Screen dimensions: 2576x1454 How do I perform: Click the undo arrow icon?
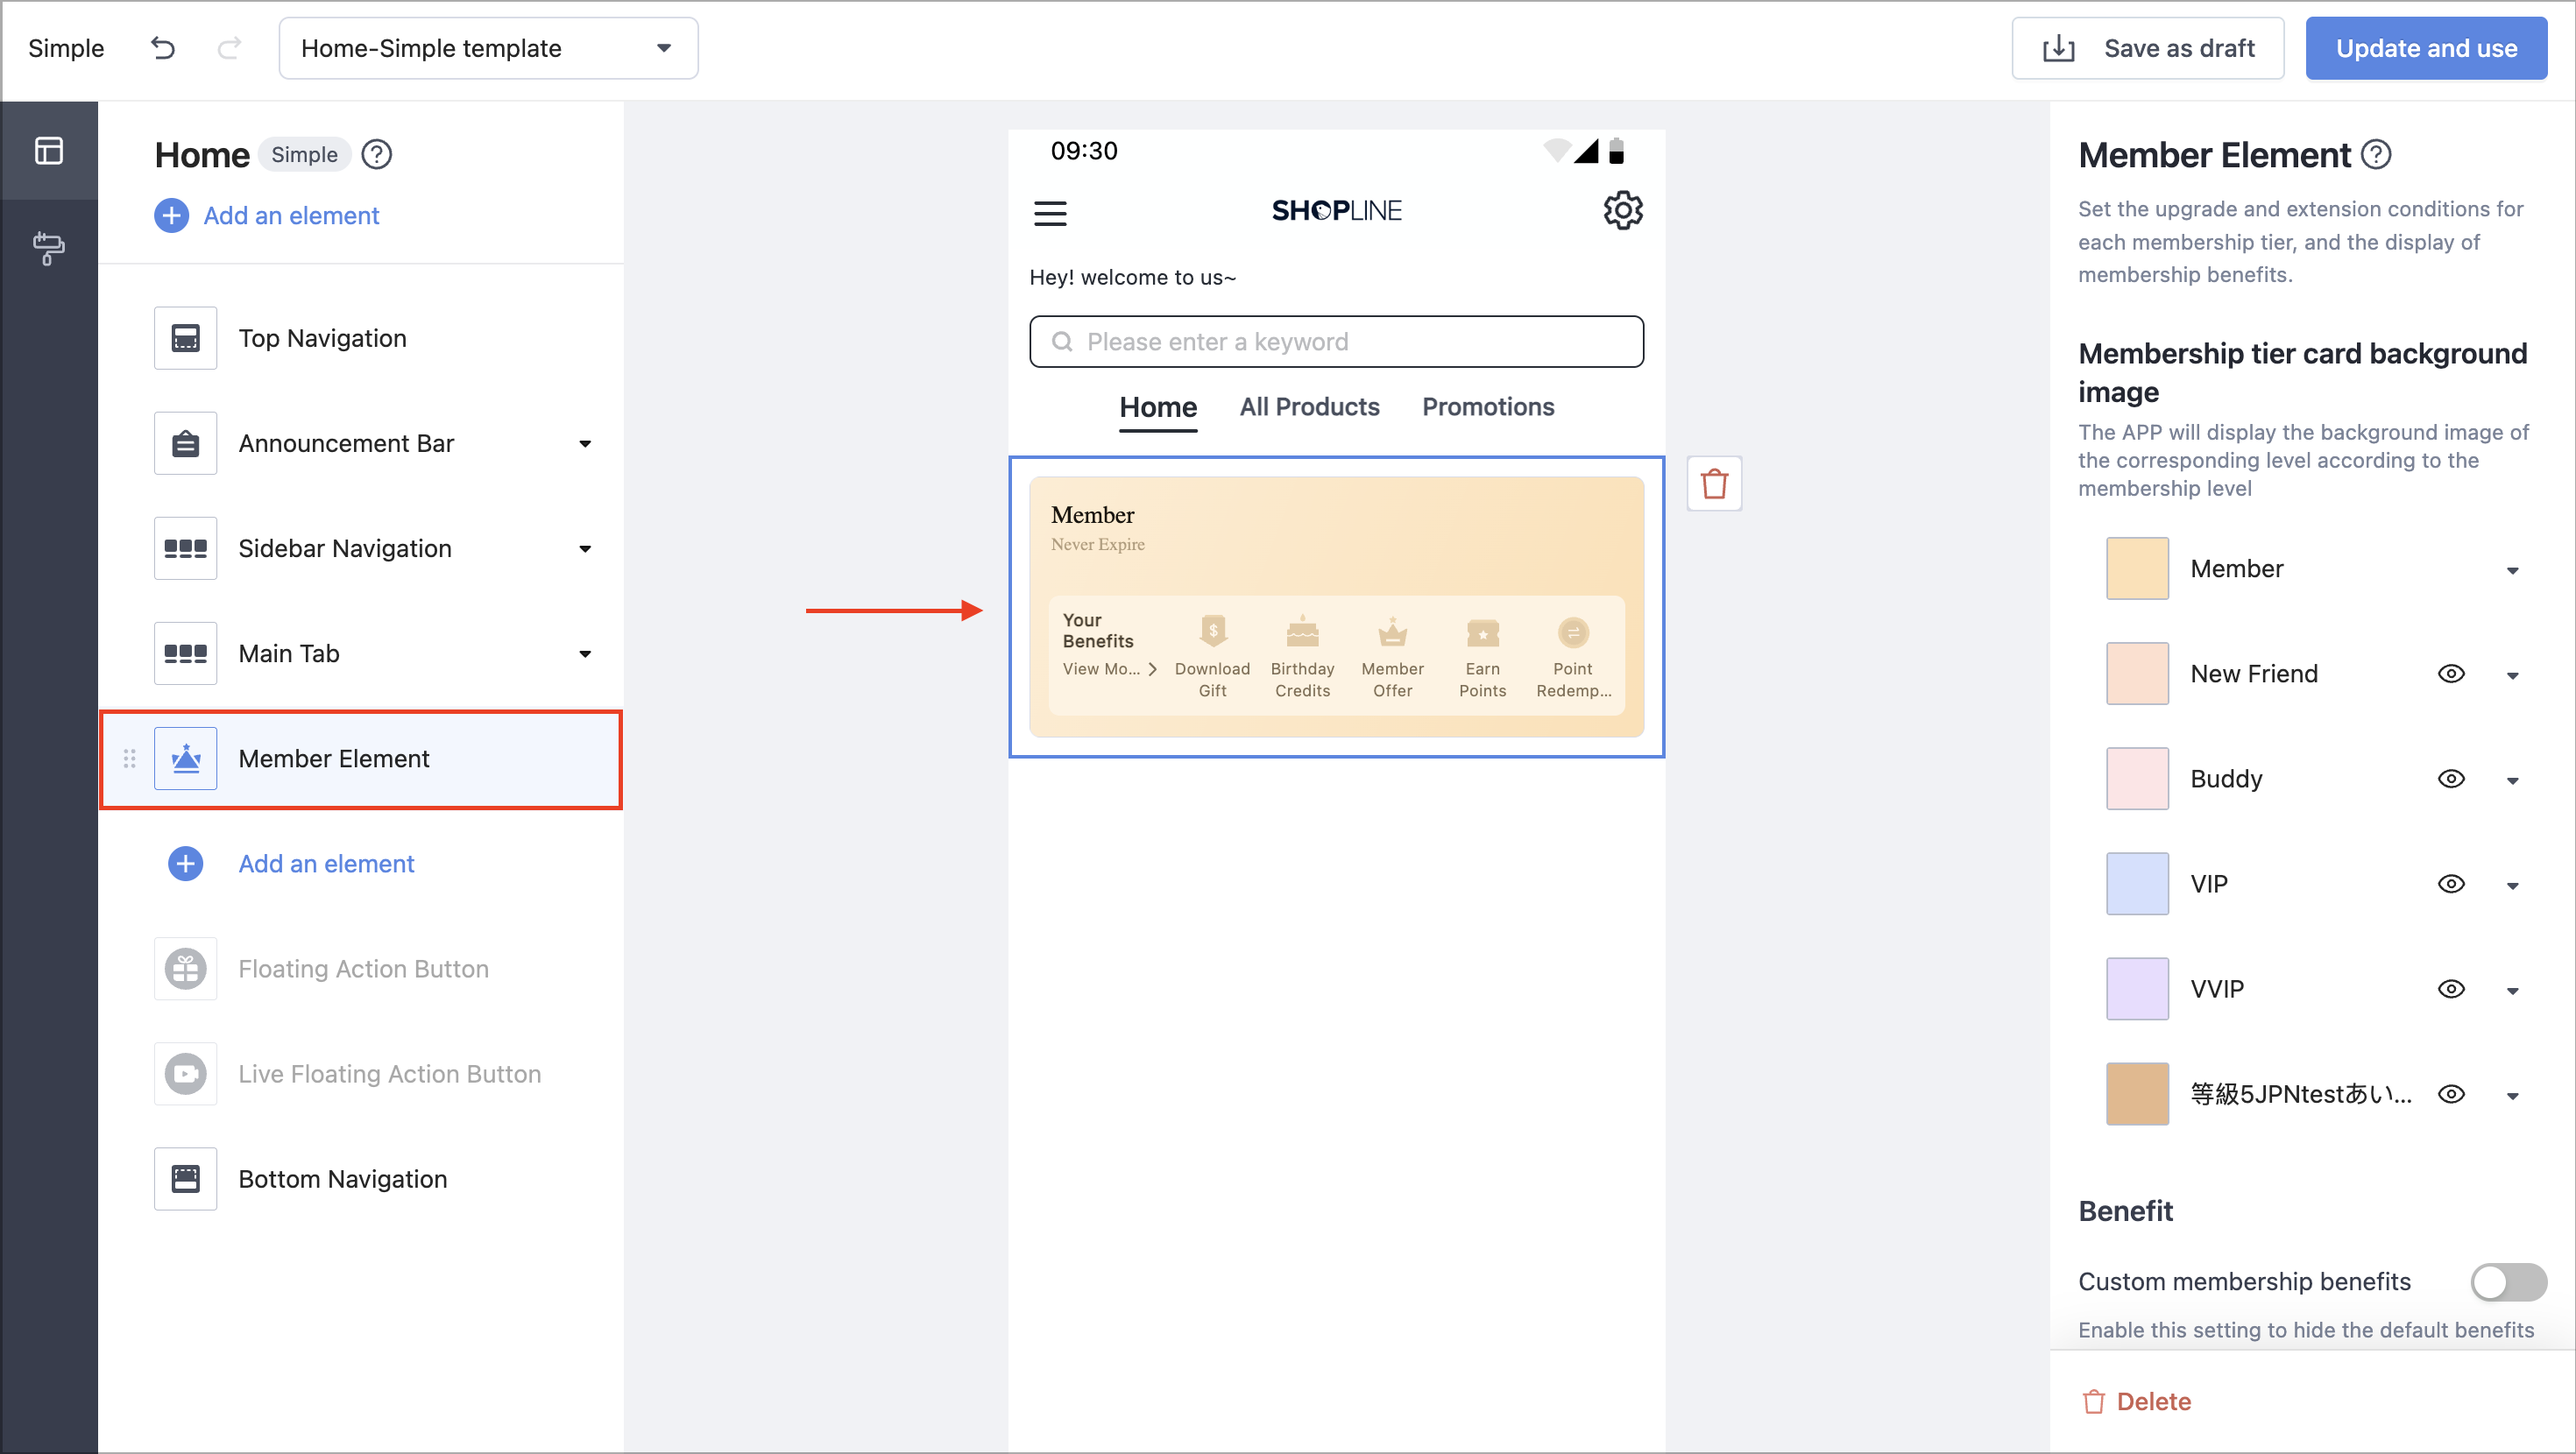(163, 48)
